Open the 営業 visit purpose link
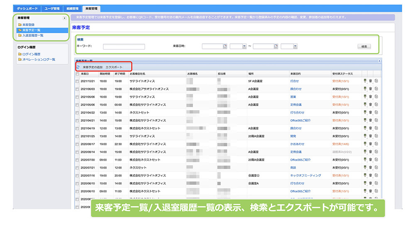The width and height of the screenshot is (415, 225). (293, 97)
